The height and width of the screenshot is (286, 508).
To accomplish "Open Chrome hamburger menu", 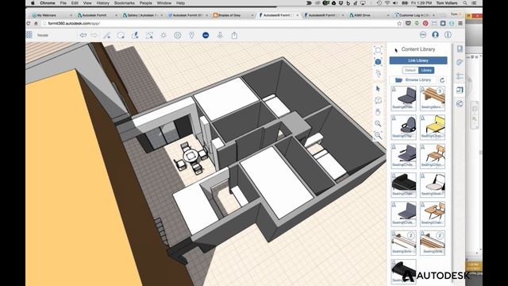I will coord(460,23).
